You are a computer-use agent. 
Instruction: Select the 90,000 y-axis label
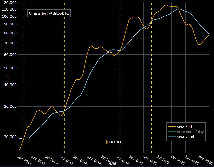[10, 24]
